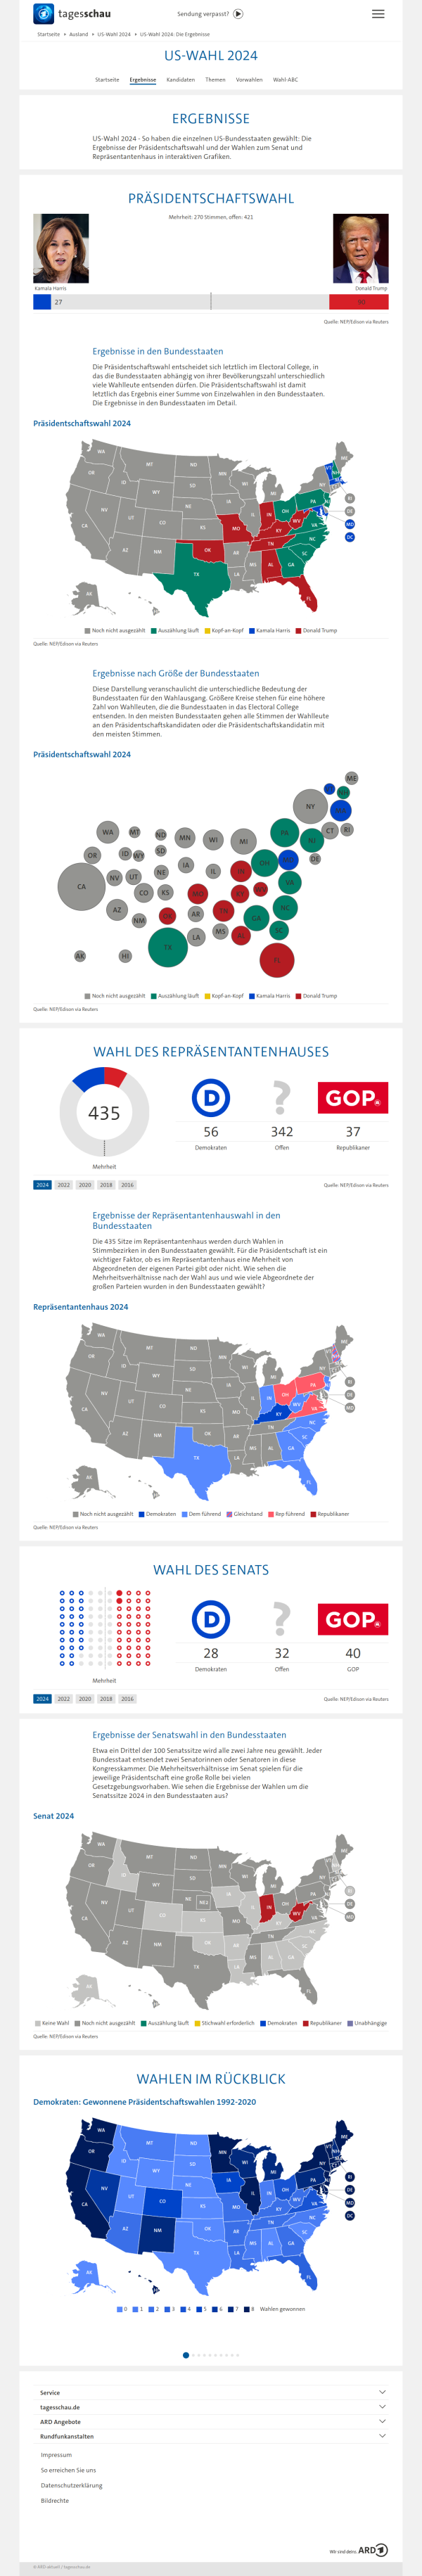The height and width of the screenshot is (2576, 422).
Task: Play the 'Sendung verpasst?' video button
Action: click(238, 14)
